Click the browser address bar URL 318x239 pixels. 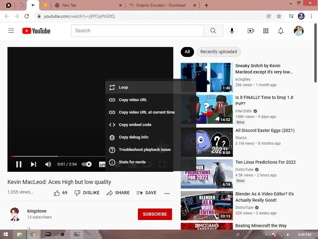(x=79, y=16)
